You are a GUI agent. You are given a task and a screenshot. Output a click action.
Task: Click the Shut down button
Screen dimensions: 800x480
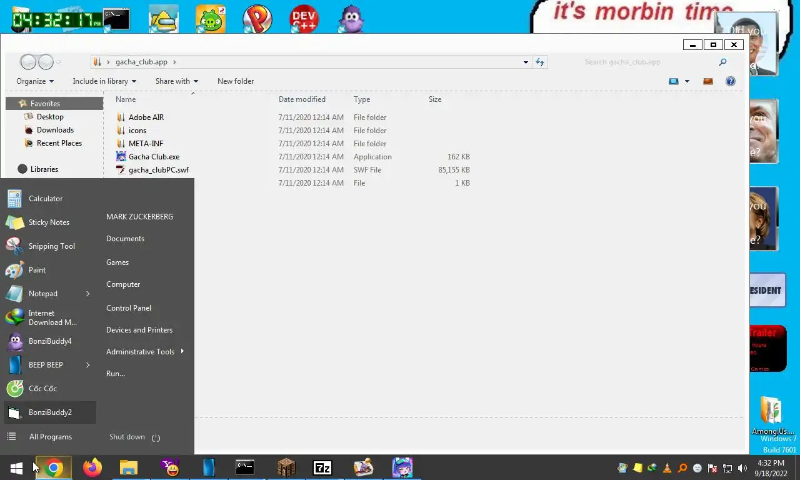pyautogui.click(x=127, y=437)
